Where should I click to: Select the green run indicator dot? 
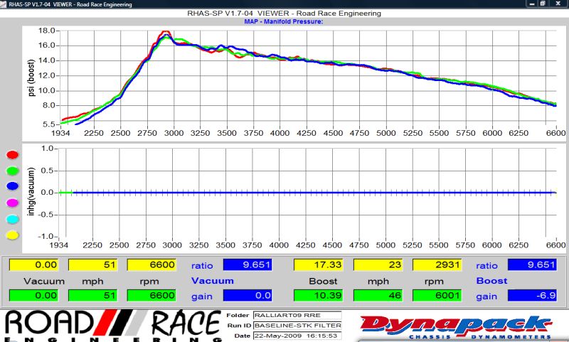pos(11,171)
